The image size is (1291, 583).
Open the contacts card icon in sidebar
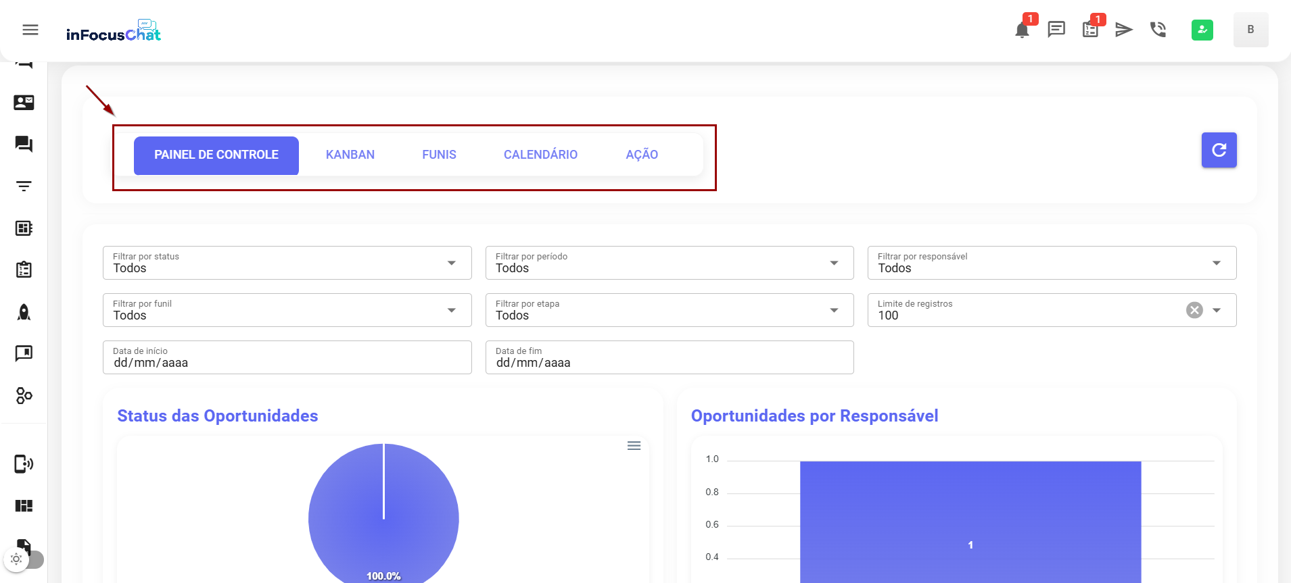click(x=24, y=103)
